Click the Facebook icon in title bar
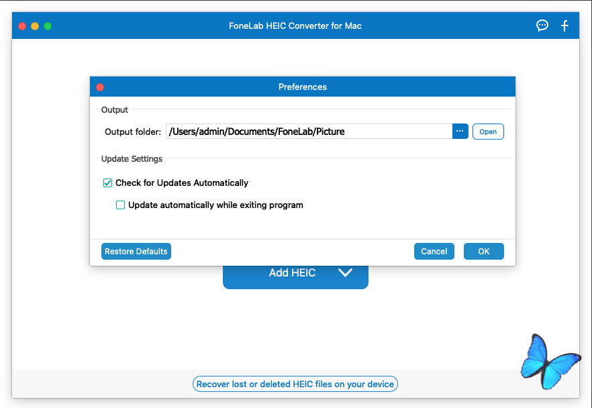The width and height of the screenshot is (592, 408). (564, 25)
